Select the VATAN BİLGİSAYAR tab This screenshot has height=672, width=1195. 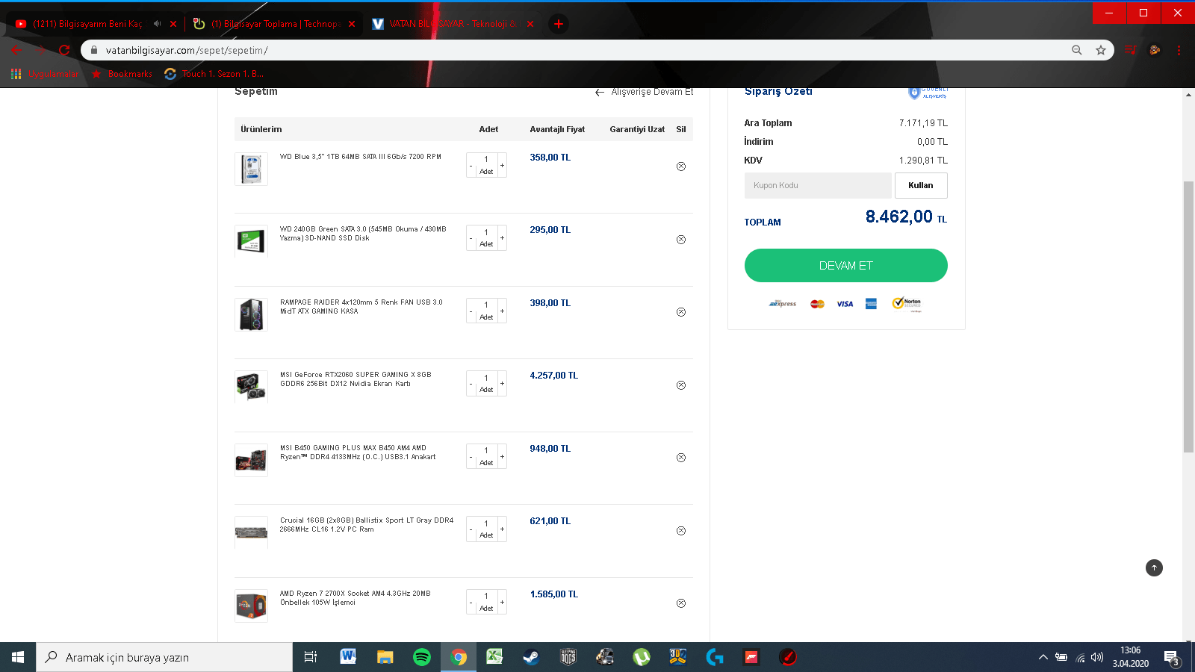click(453, 24)
